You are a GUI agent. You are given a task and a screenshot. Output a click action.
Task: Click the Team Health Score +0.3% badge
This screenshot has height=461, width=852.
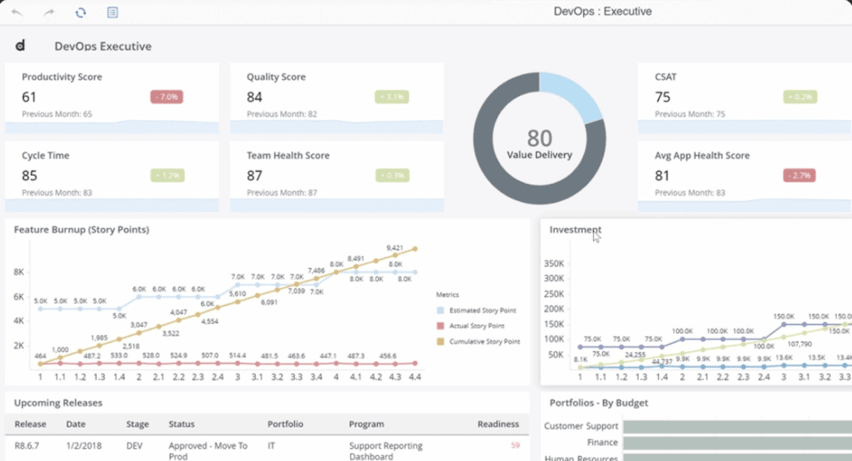pyautogui.click(x=393, y=176)
